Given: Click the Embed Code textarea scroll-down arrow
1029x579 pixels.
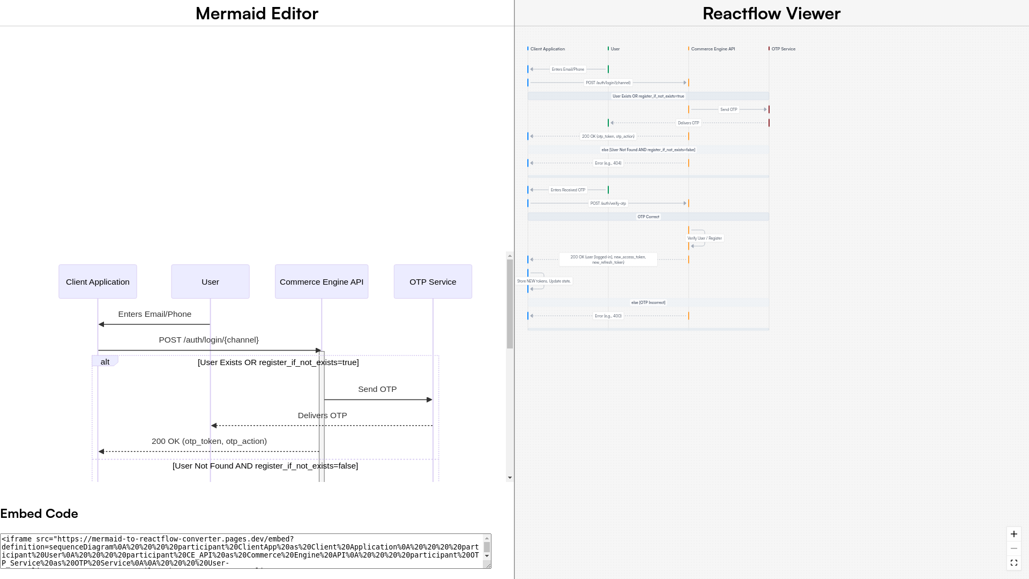Looking at the screenshot, I should 487,556.
